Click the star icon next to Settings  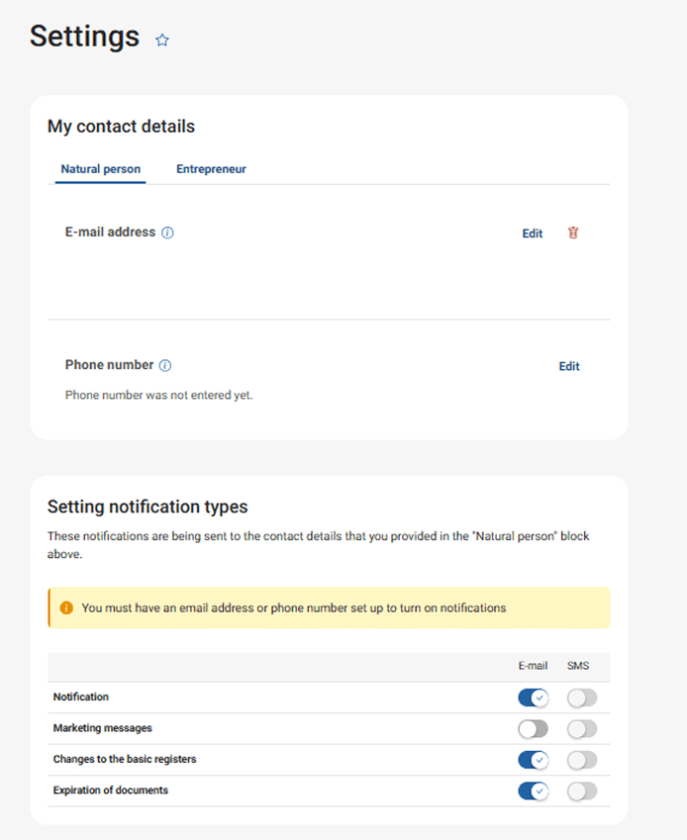click(x=161, y=40)
